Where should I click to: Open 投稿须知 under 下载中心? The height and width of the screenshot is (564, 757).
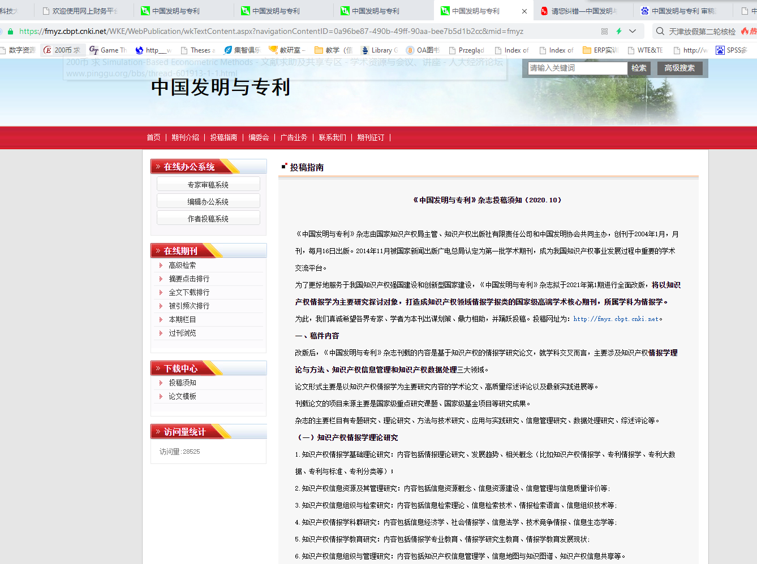tap(182, 383)
